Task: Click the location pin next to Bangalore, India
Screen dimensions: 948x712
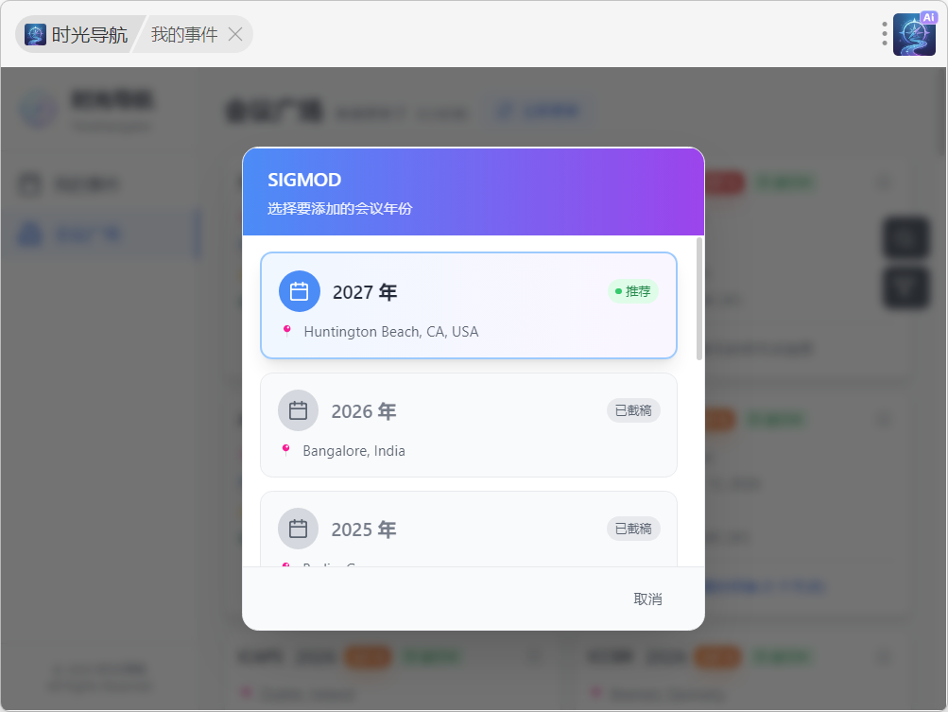Action: pyautogui.click(x=286, y=450)
